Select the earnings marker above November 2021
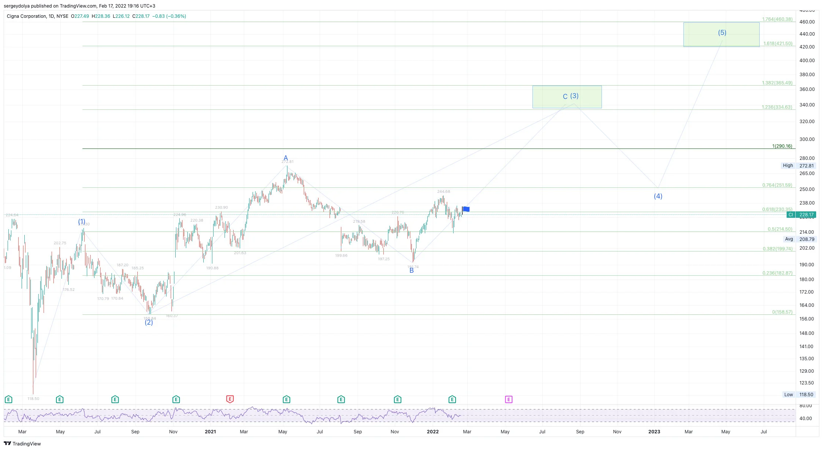This screenshot has width=823, height=450. click(397, 399)
